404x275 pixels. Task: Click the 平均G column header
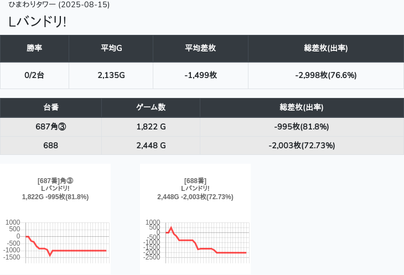(111, 48)
